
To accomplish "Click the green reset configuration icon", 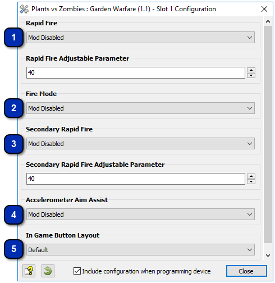I will 48,271.
